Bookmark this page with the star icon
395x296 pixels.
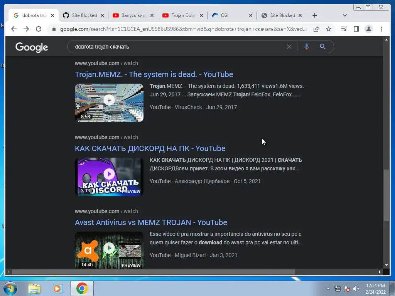point(329,29)
